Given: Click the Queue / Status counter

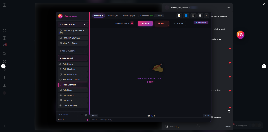Looking at the screenshot, I should tap(132, 23).
